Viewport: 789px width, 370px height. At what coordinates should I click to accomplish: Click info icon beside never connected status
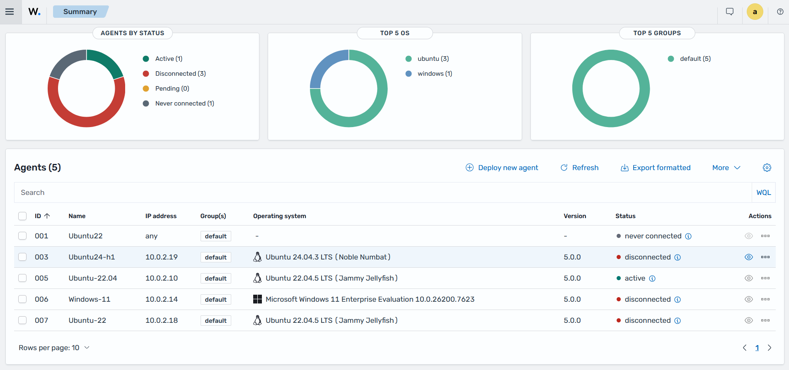[688, 236]
